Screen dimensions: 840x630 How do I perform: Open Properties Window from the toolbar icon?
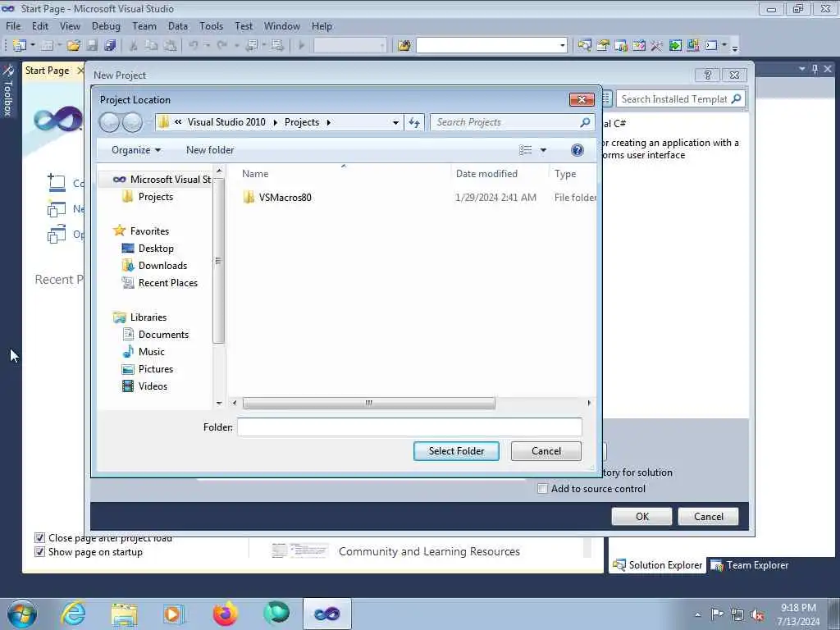tap(603, 46)
